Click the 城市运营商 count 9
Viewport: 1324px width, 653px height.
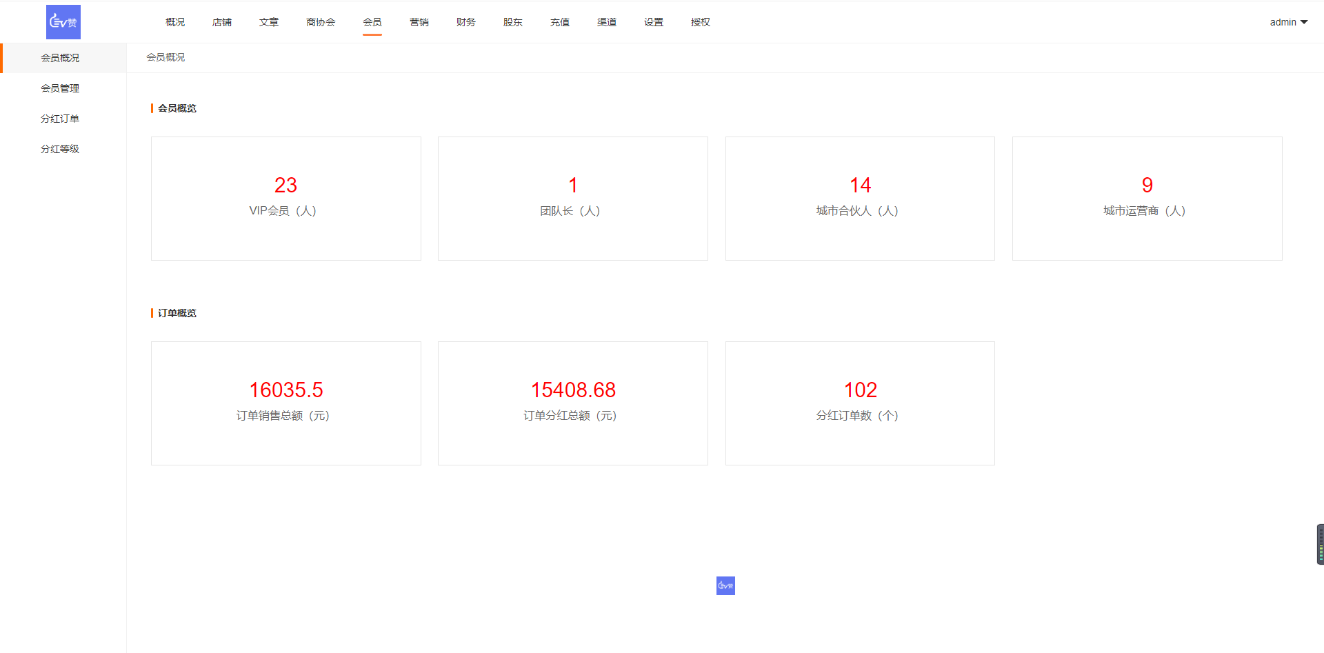[x=1147, y=185]
